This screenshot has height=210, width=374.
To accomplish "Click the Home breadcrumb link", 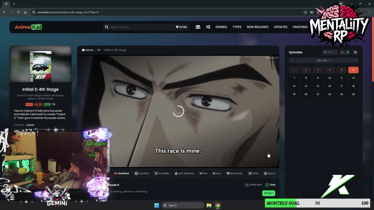I will (x=88, y=50).
